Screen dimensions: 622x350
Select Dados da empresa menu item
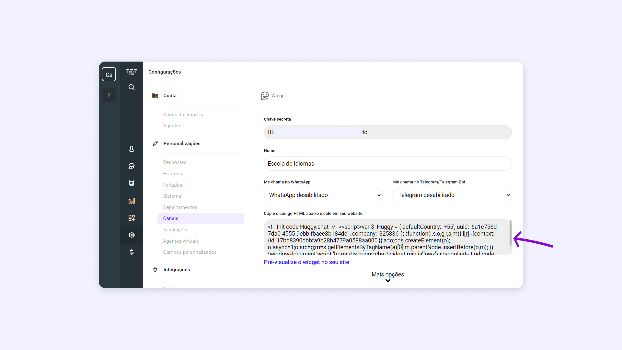184,115
